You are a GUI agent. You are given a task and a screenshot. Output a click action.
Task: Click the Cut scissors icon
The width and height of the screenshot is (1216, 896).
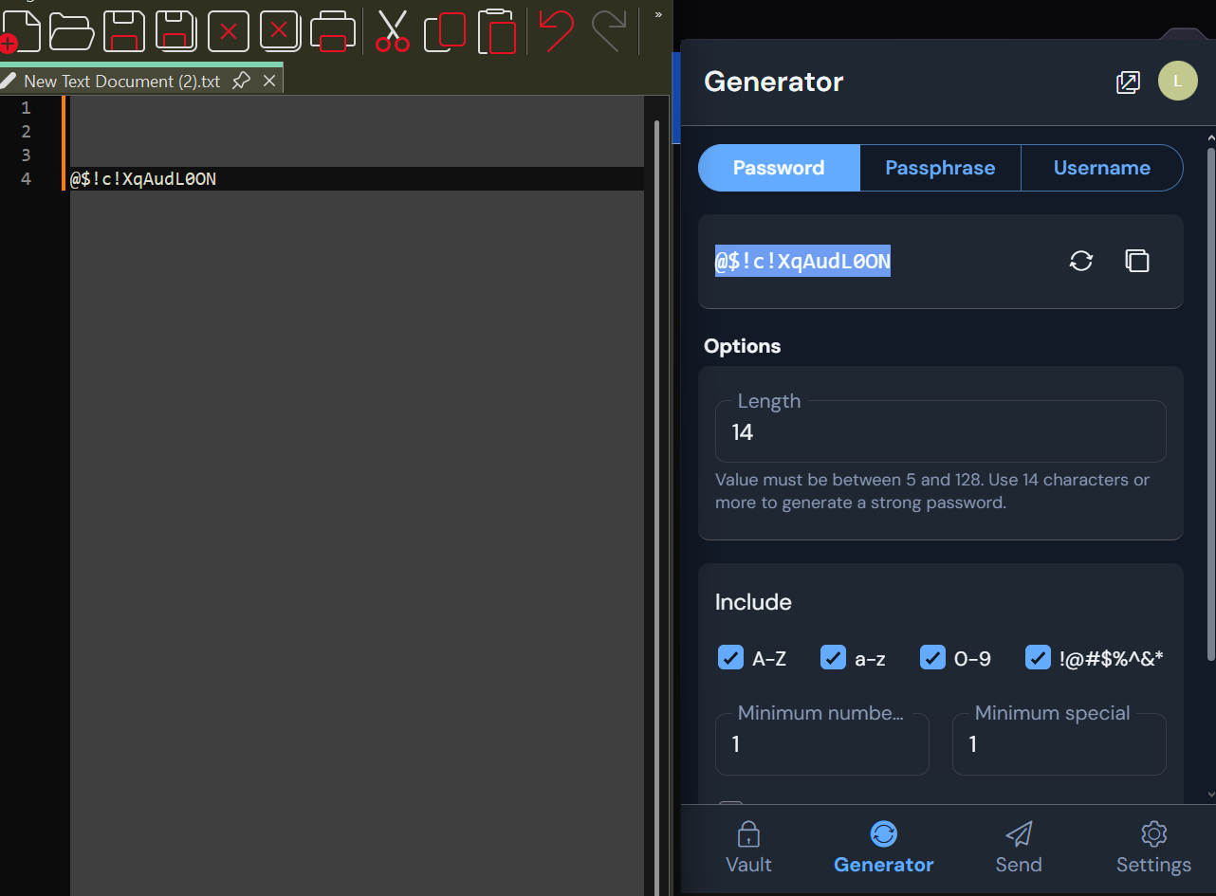coord(393,31)
